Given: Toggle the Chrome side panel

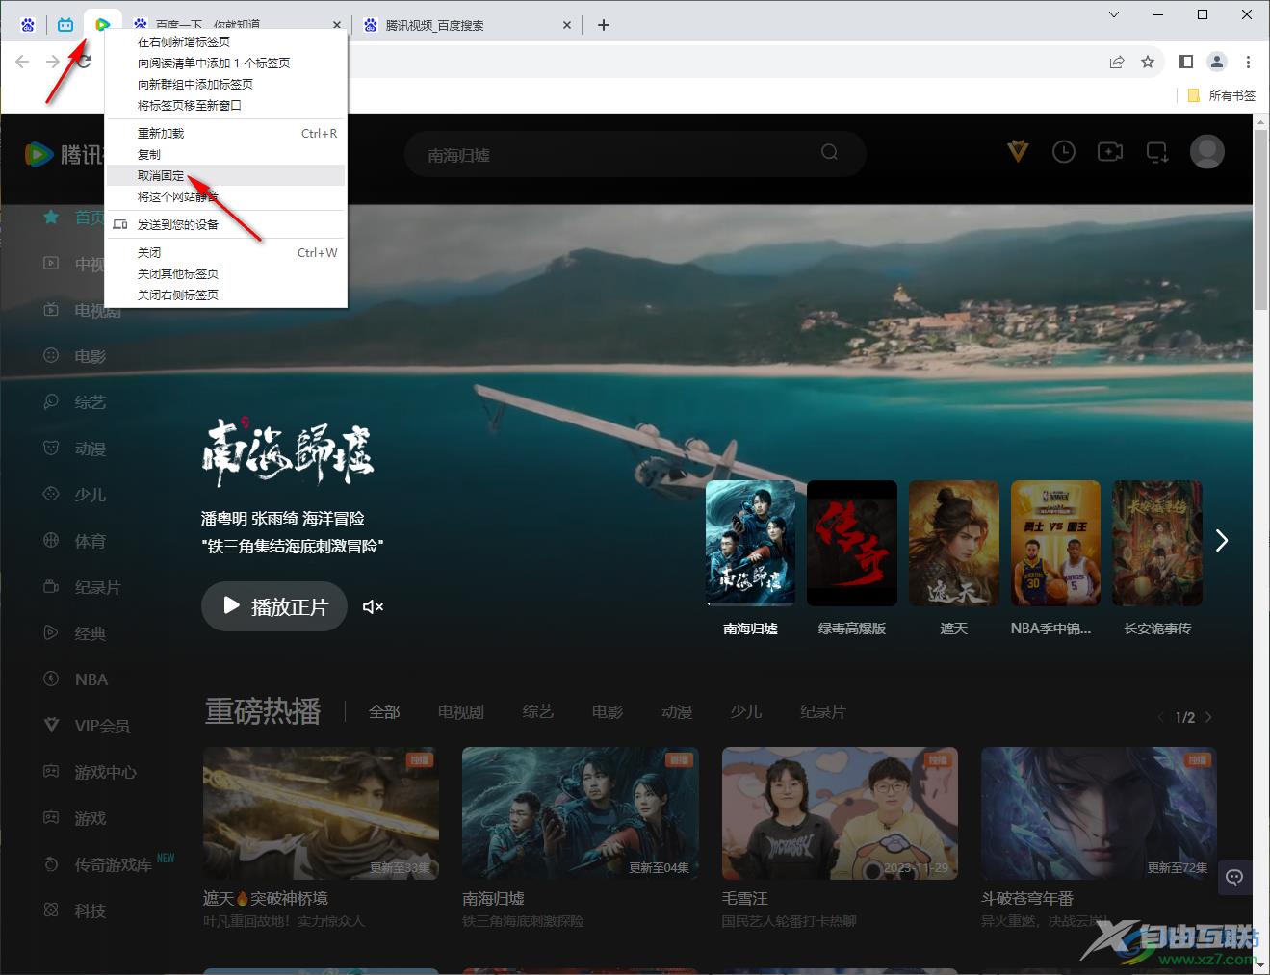Looking at the screenshot, I should (1186, 62).
